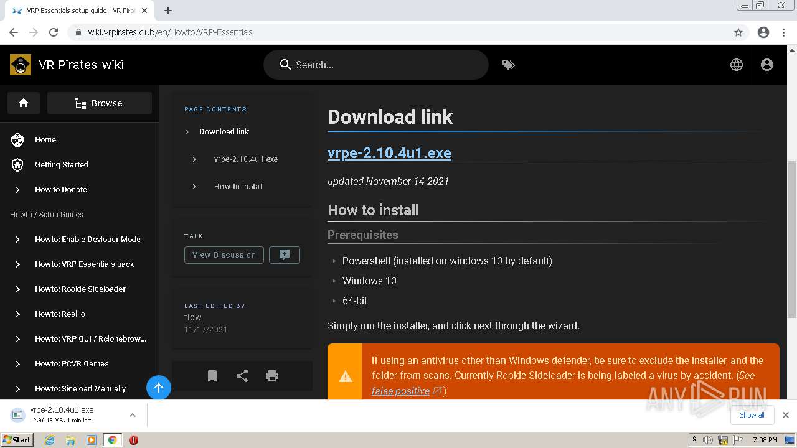Click the 'updated November-14-2021' text
Viewport: 797px width, 448px height.
[389, 182]
